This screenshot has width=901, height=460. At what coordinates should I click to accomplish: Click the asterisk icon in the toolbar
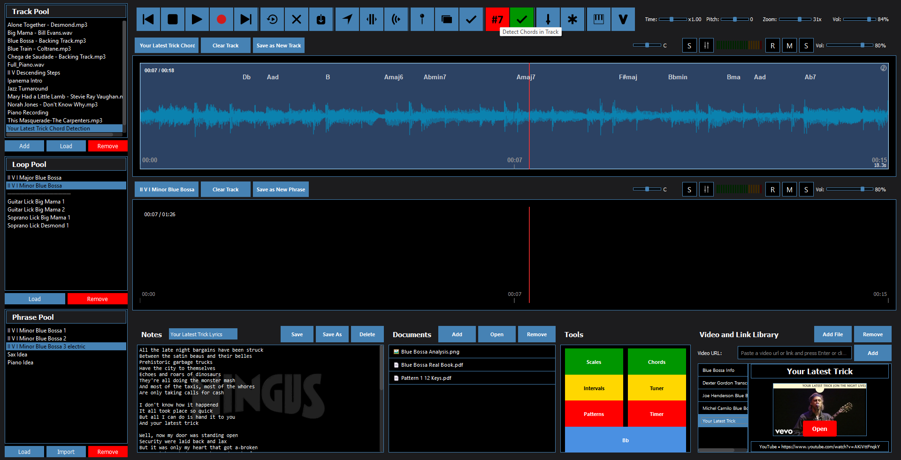point(572,19)
